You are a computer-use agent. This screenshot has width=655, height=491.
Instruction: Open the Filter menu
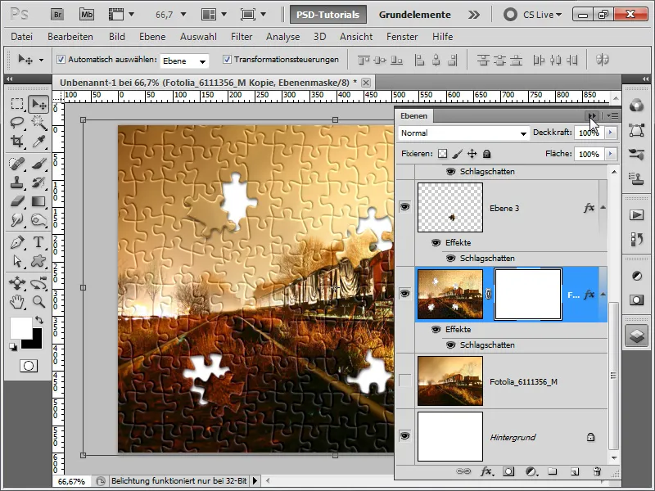click(x=242, y=37)
